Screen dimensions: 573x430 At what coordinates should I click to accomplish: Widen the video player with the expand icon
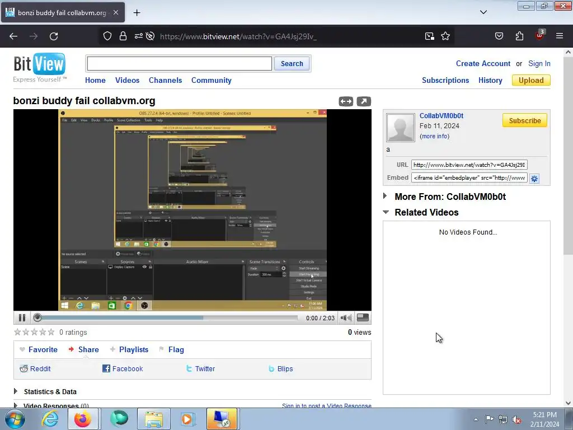pyautogui.click(x=346, y=101)
